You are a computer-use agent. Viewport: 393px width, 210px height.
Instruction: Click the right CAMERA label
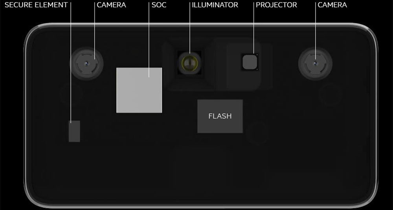pos(332,5)
